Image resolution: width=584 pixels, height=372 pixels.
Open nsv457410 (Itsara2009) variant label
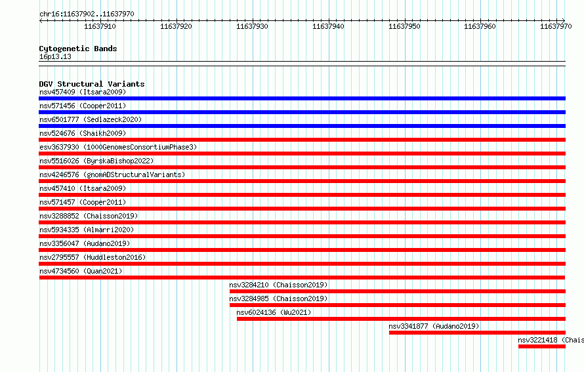point(83,188)
